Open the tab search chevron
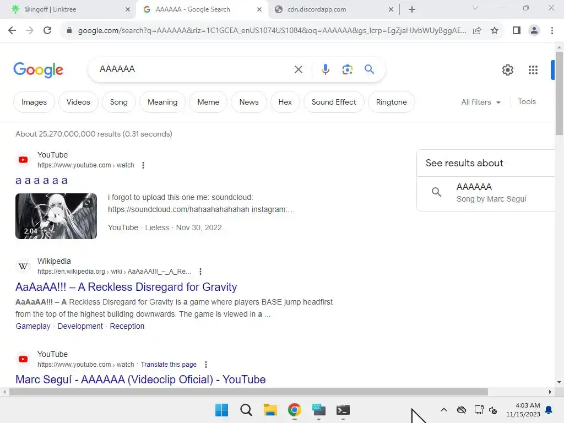 click(475, 8)
